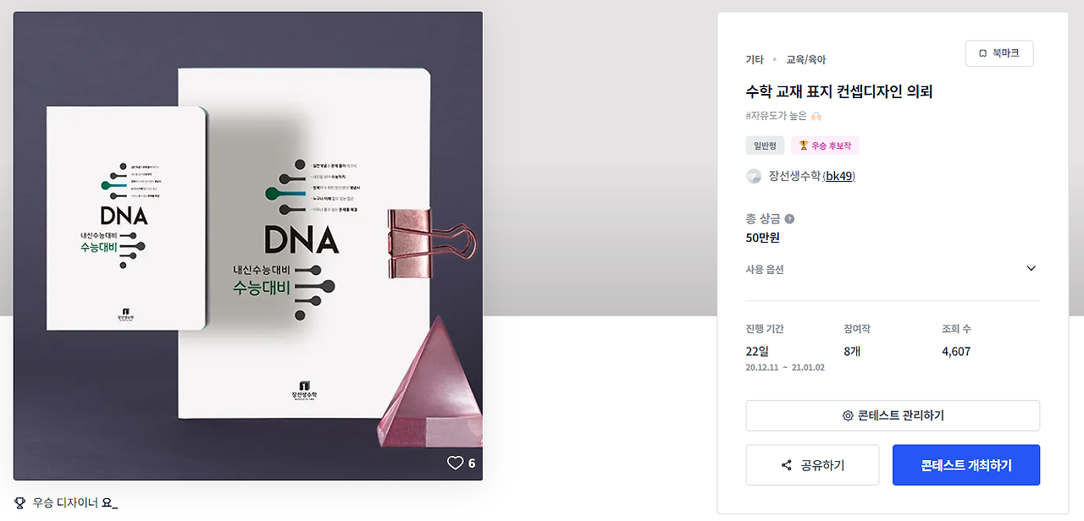Toggle the 북마크 button
The image size is (1084, 521).
(999, 53)
